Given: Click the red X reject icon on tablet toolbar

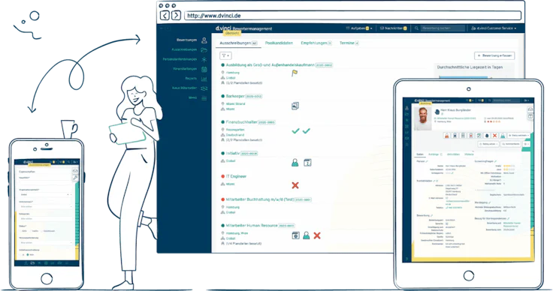Looking at the screenshot, I should (495, 136).
